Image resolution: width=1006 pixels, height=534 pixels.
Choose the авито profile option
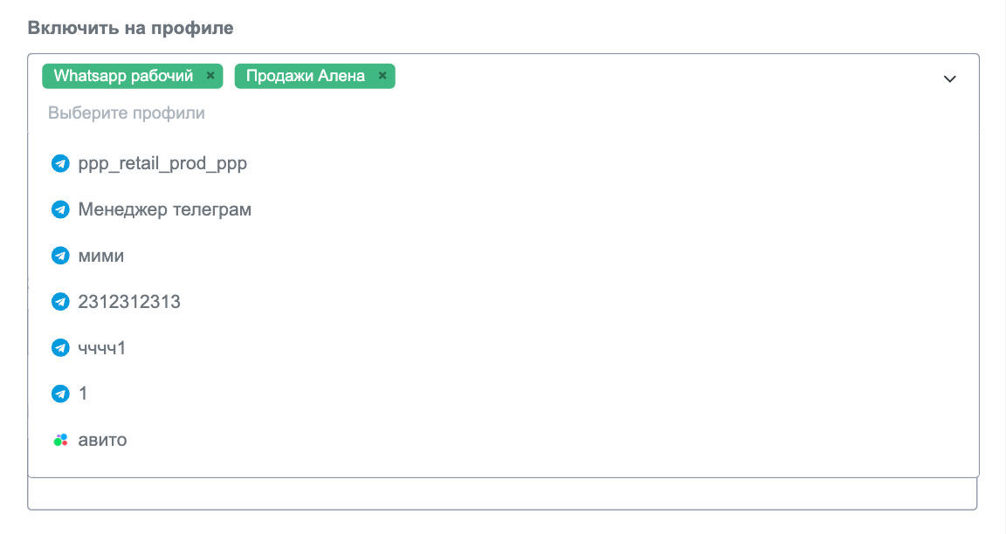coord(103,441)
